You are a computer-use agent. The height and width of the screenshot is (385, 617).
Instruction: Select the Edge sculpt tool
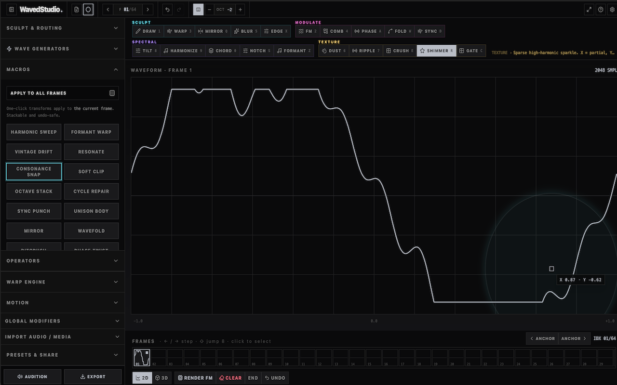(x=276, y=31)
